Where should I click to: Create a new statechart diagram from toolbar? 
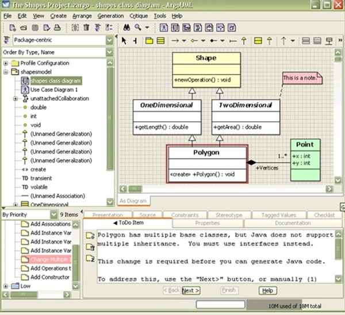pyautogui.click(x=209, y=28)
